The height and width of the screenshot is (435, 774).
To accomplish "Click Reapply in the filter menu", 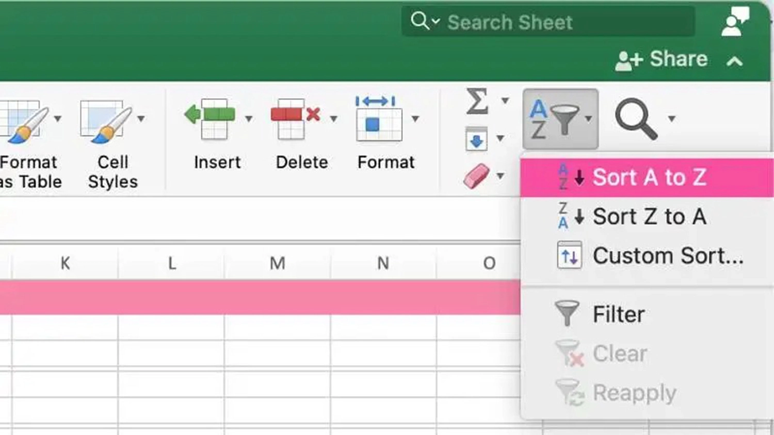I will [x=647, y=393].
